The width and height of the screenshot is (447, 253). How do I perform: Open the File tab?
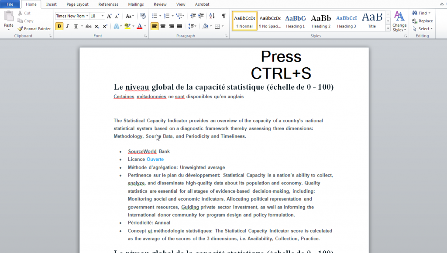[x=10, y=4]
